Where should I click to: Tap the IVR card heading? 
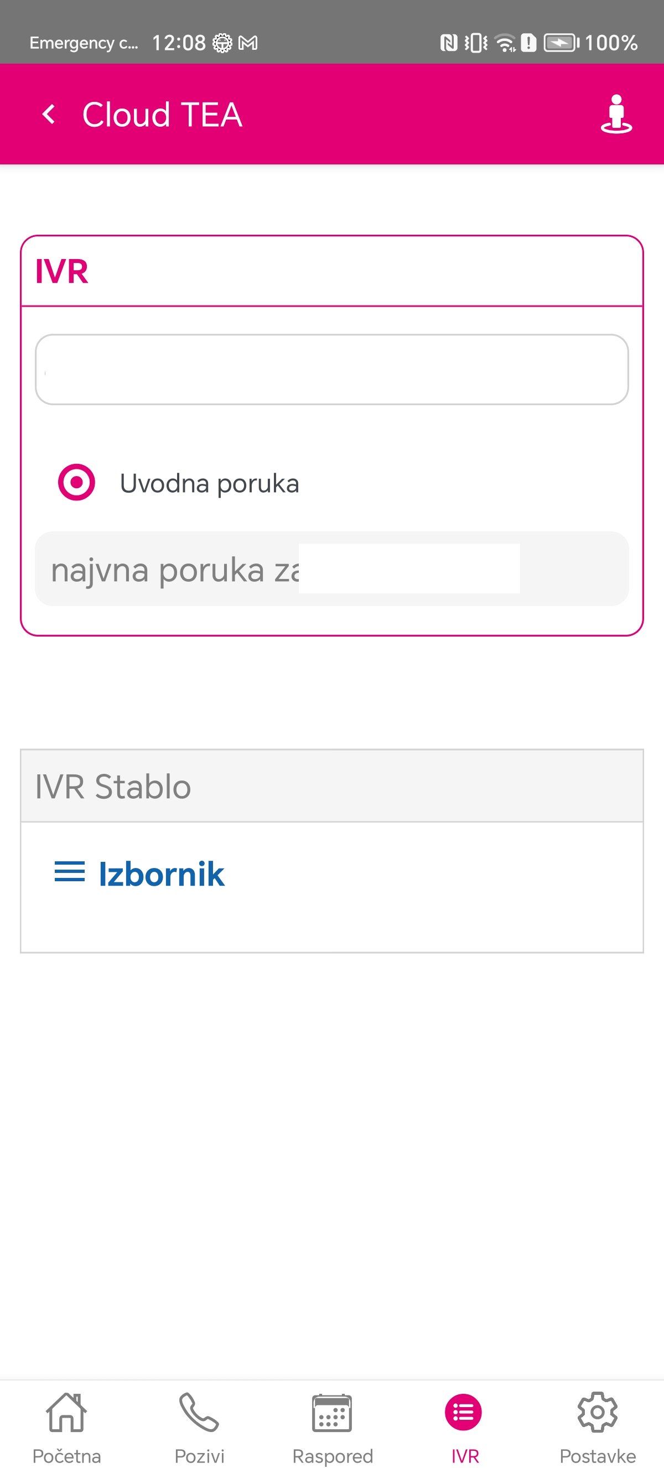pos(61,271)
